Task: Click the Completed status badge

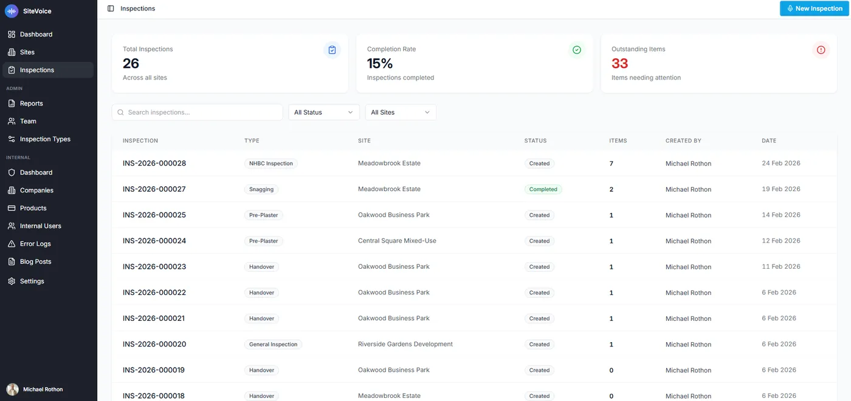Action: [x=543, y=189]
